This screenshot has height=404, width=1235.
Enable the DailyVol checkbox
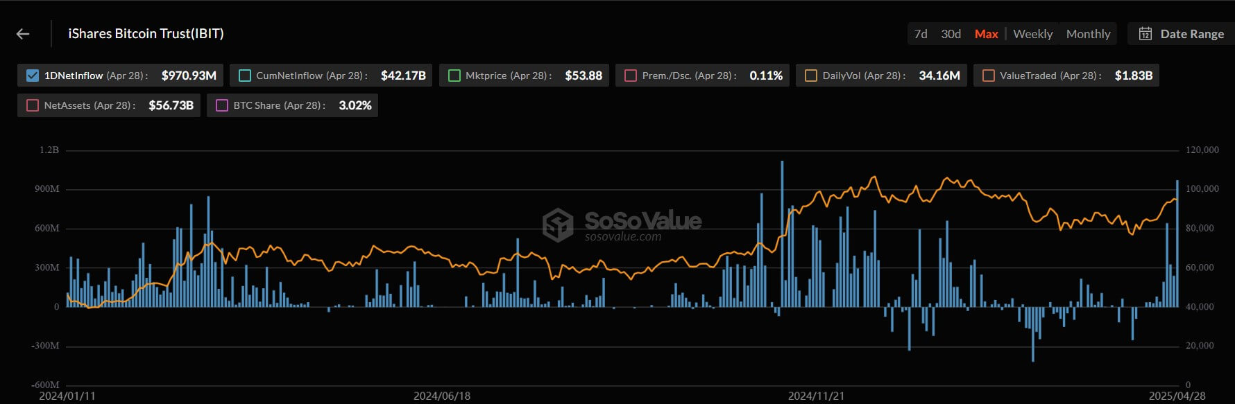(x=810, y=76)
